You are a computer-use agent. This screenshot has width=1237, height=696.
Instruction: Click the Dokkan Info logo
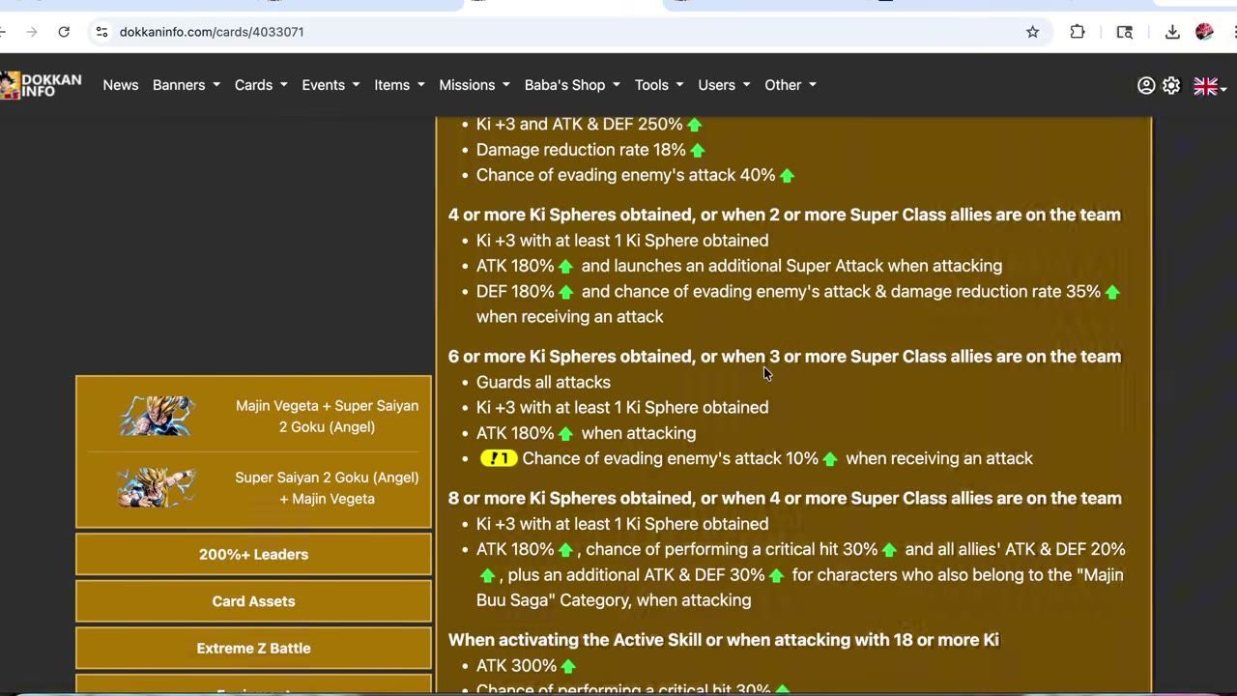[41, 85]
